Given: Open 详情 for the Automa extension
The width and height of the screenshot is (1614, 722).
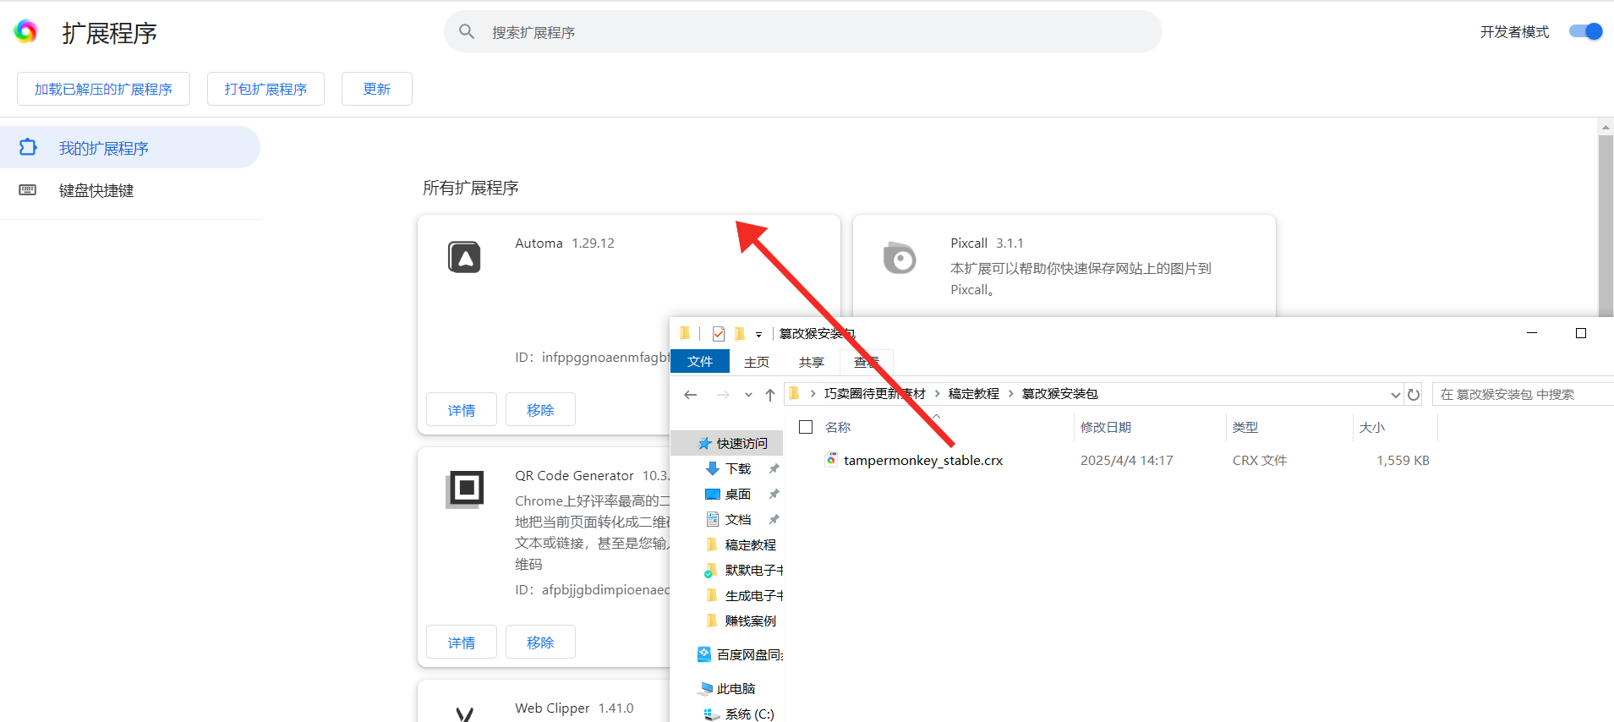Looking at the screenshot, I should click(x=461, y=409).
